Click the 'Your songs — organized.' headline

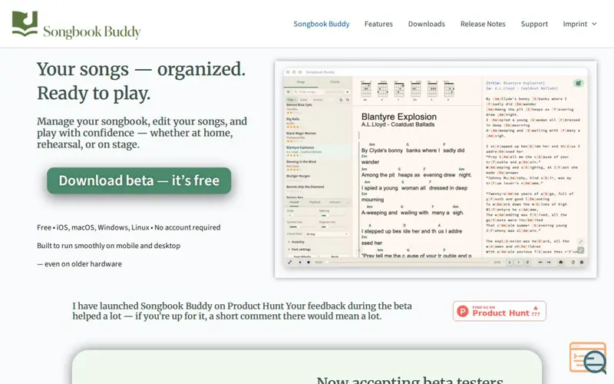[x=141, y=69]
